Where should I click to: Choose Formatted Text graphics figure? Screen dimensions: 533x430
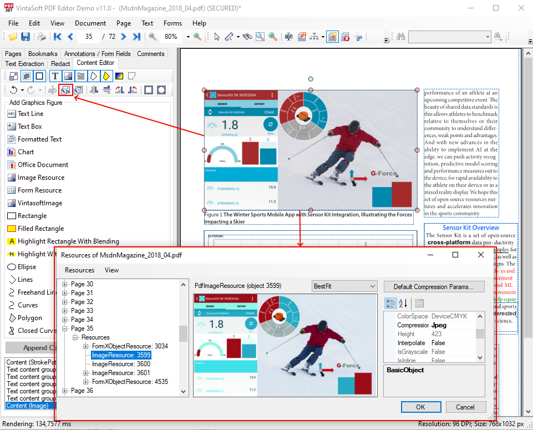coord(35,139)
